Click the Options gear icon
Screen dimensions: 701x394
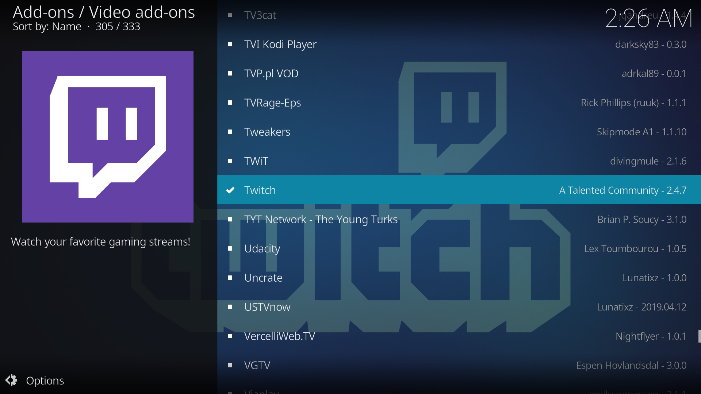coord(11,381)
